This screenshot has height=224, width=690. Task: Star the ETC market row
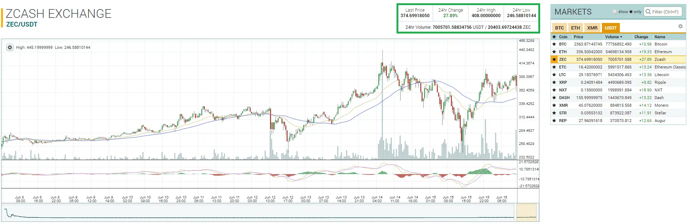[x=554, y=67]
